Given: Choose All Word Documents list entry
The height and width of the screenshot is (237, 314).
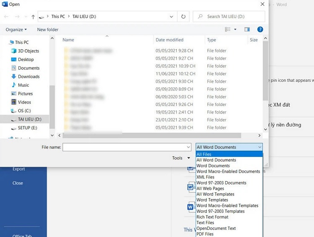Looking at the screenshot, I should tap(229, 160).
